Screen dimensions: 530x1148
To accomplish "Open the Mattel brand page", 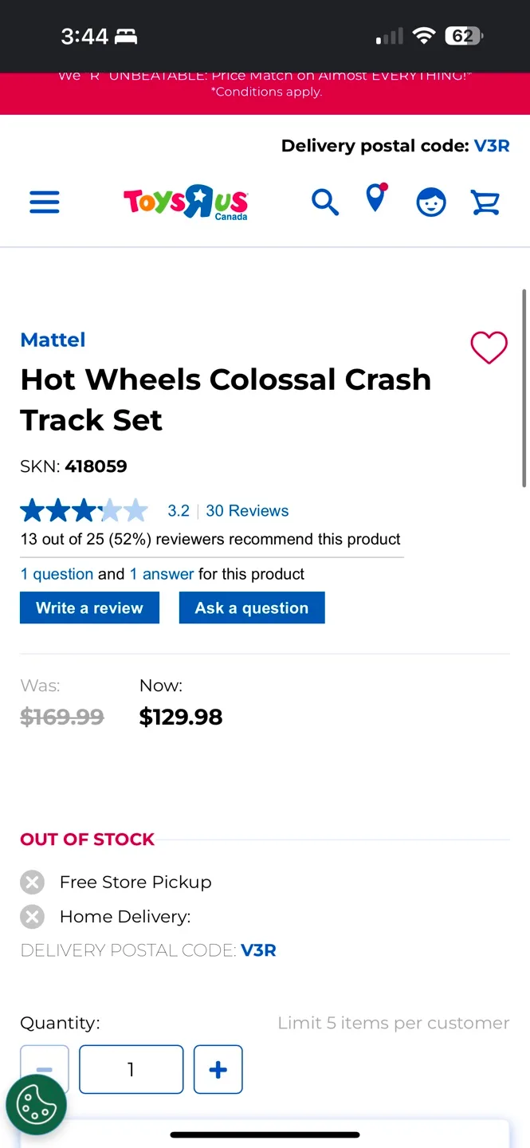I will pos(53,340).
